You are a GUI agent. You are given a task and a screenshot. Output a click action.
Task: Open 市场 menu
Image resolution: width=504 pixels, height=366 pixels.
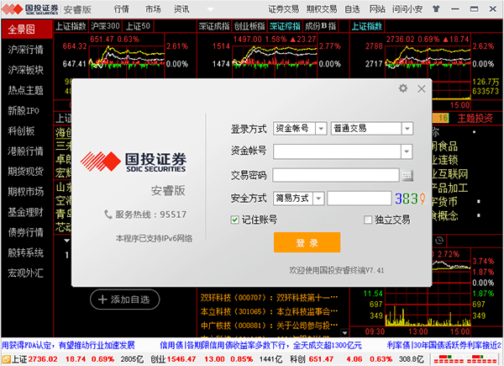(153, 9)
